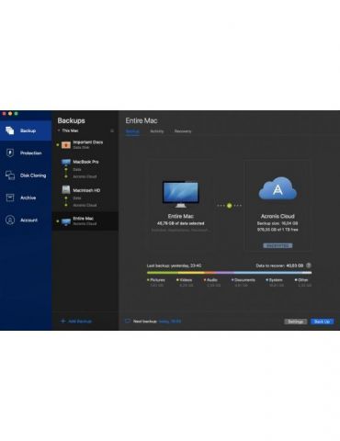Go to Protection in sidebar
This screenshot has height=441, width=340.
pyautogui.click(x=26, y=153)
